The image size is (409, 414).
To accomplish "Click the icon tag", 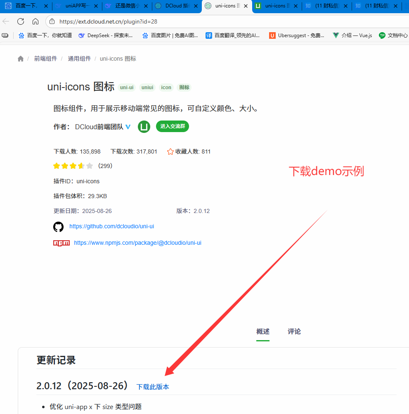I will click(166, 88).
